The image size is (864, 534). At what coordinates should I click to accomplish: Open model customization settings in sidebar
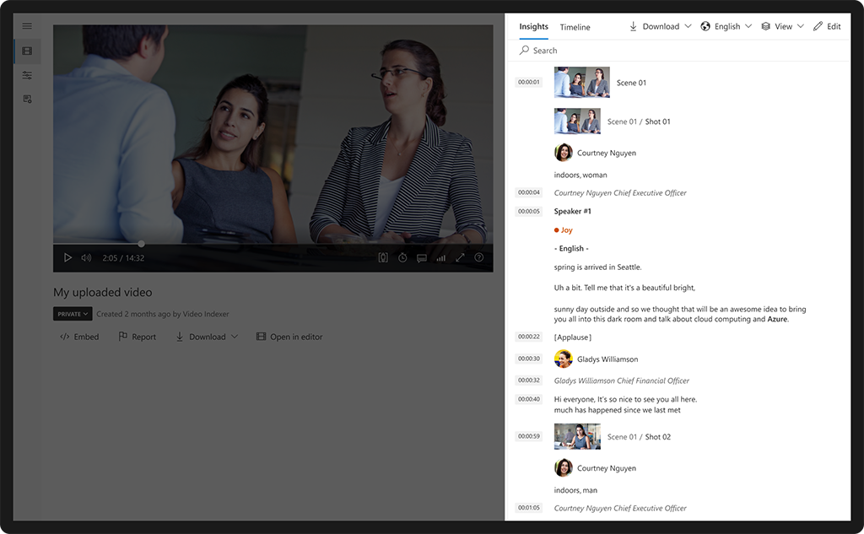point(26,75)
